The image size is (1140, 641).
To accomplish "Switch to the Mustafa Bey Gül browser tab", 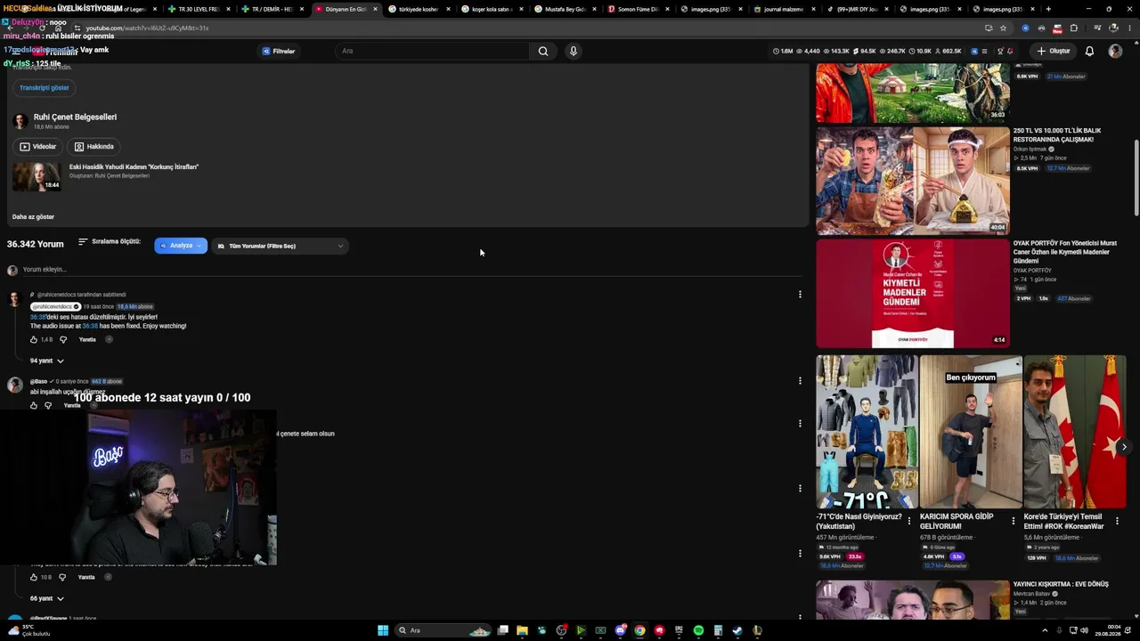I will coord(565,9).
